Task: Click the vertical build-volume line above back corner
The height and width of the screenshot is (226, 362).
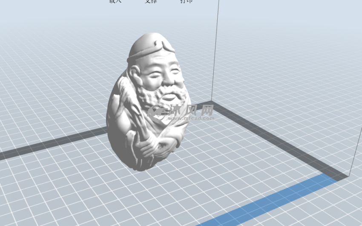Action: (x=216, y=51)
